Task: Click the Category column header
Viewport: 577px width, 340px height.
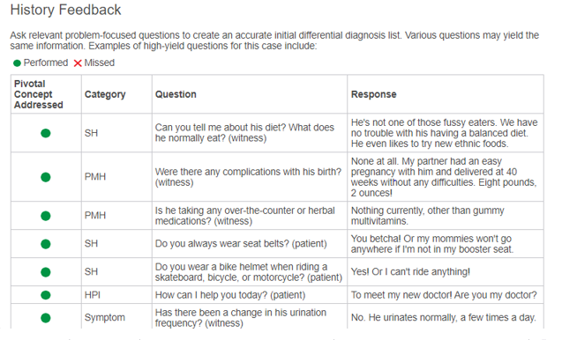Action: pos(105,94)
